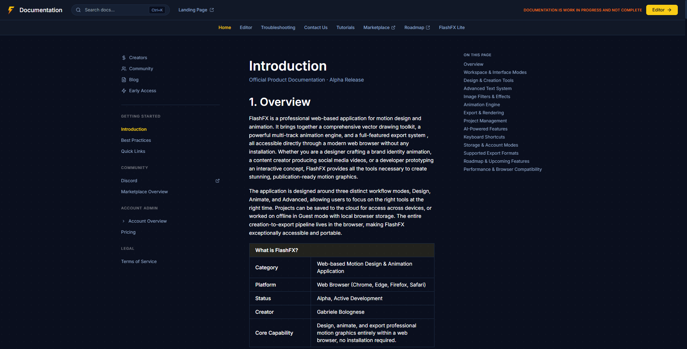The height and width of the screenshot is (349, 687).
Task: Select the dollar icon next to Creators
Action: (x=124, y=58)
